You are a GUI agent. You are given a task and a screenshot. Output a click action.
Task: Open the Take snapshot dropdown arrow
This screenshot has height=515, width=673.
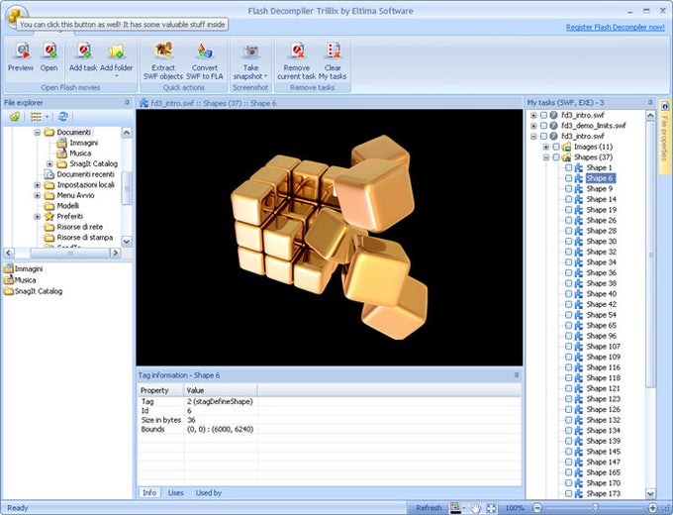(265, 76)
